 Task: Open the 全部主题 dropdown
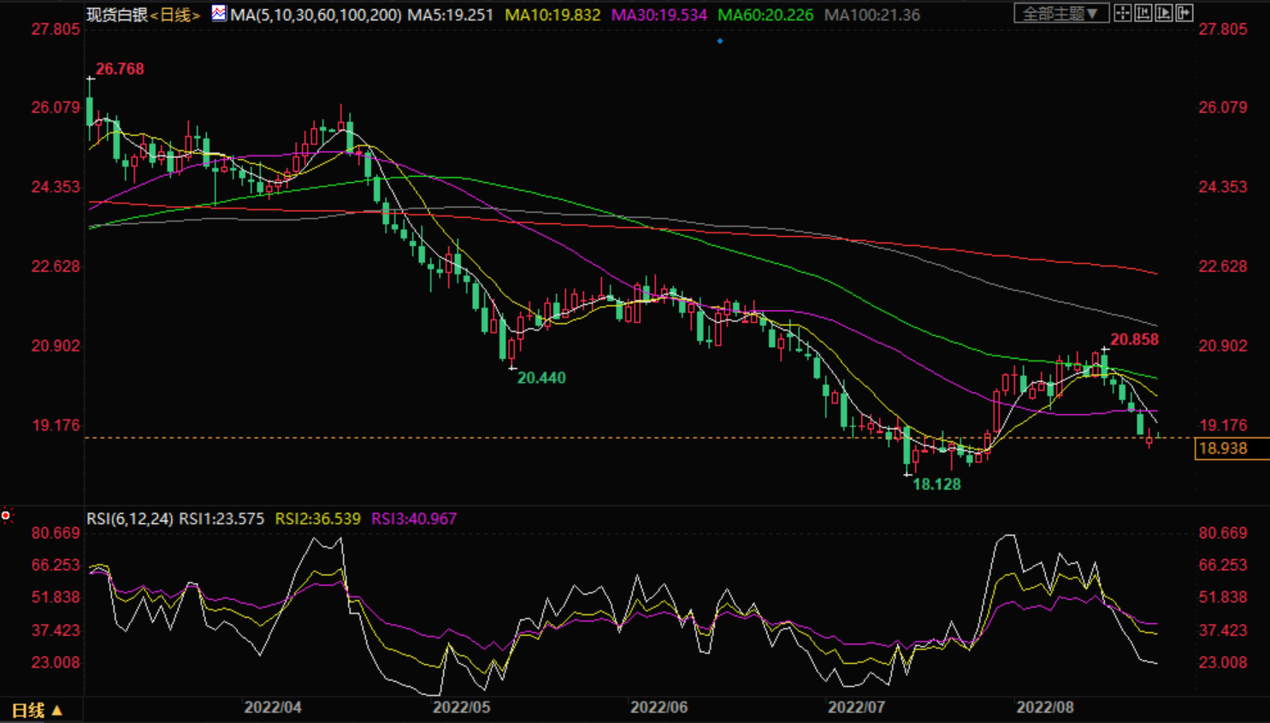(x=1060, y=14)
